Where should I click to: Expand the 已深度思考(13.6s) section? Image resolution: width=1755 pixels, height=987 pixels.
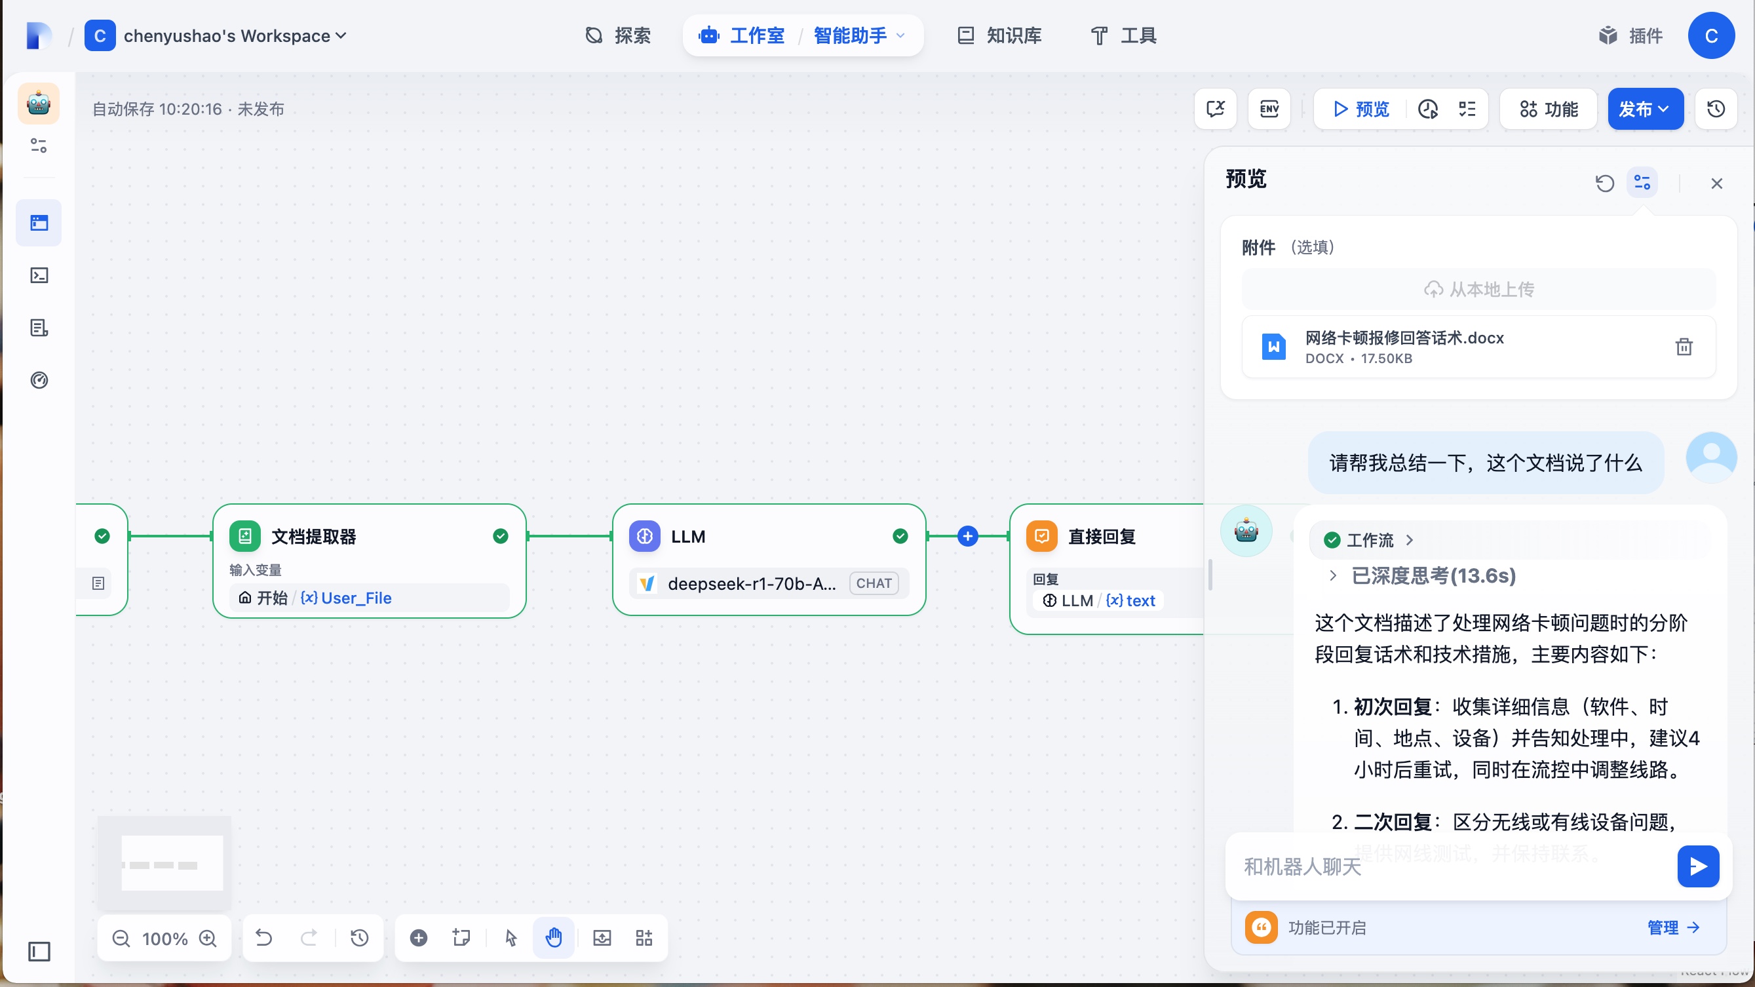pyautogui.click(x=1423, y=575)
